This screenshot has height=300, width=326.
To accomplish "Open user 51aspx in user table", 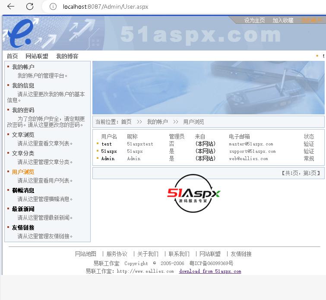I will 109,152.
